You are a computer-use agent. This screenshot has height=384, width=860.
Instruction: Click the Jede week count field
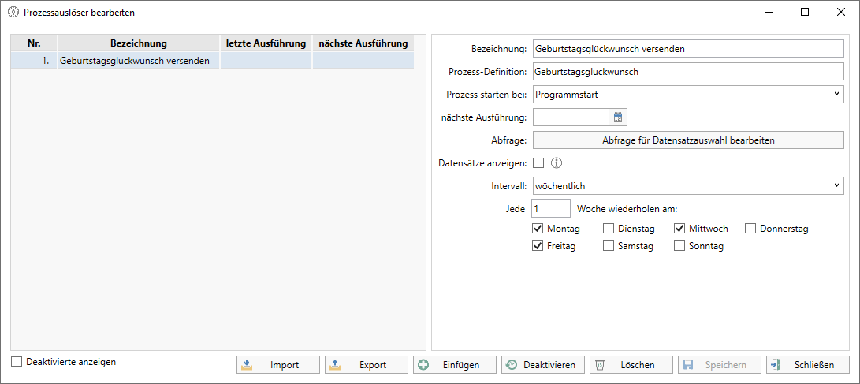(x=551, y=208)
